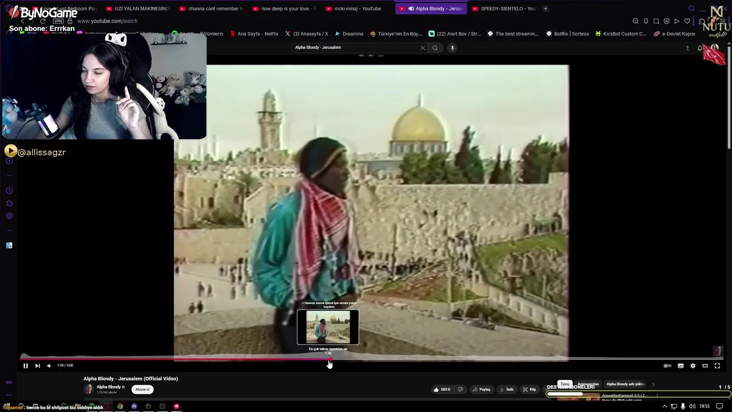Viewport: 732px width, 412px height.
Task: Select the Alpha Blondy - Jerusalem tab
Action: (x=431, y=9)
